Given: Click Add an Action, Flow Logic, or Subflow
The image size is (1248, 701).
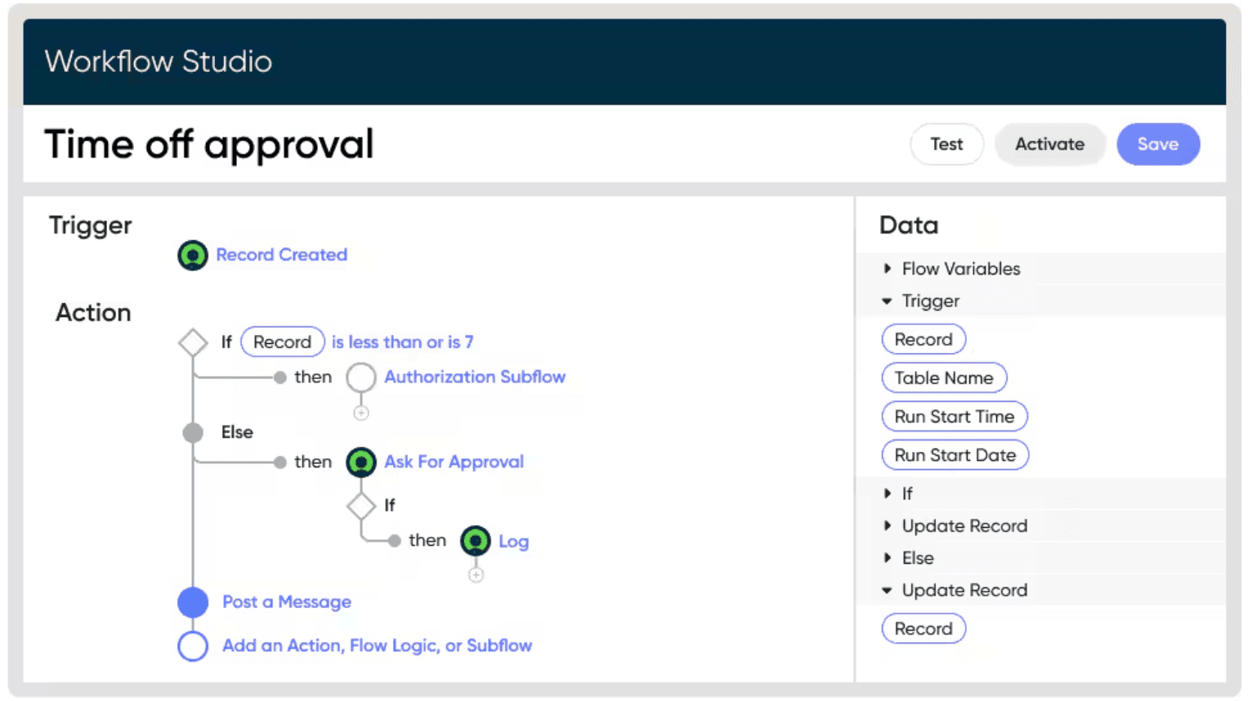Looking at the screenshot, I should coord(378,645).
